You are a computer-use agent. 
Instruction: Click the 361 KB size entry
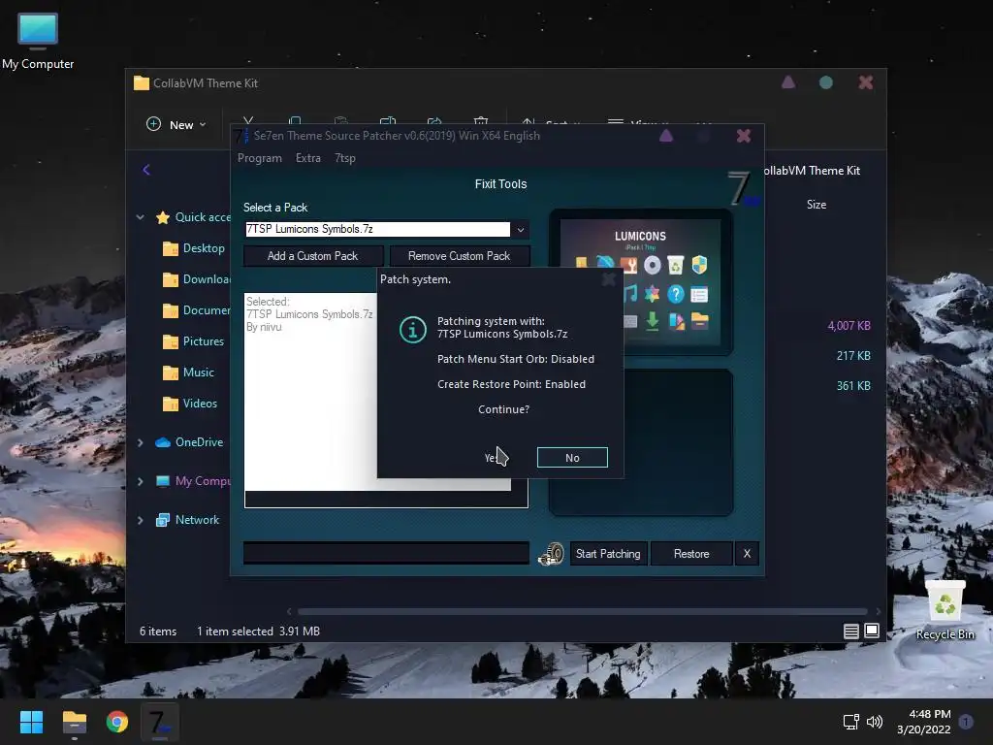(853, 386)
